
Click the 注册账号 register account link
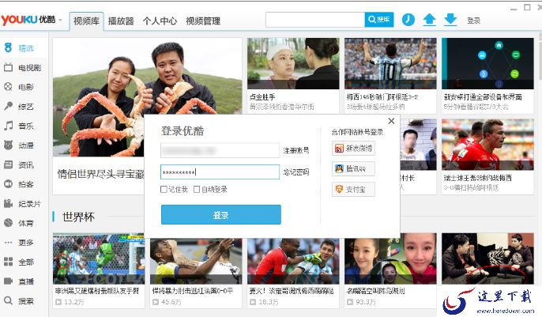coord(296,151)
